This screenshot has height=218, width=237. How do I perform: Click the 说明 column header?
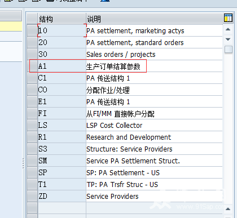[x=154, y=19]
